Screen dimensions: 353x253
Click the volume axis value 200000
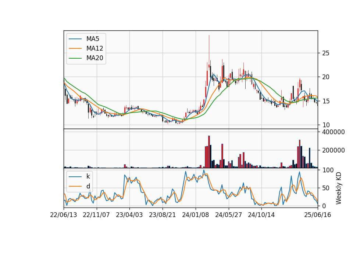[x=334, y=150]
